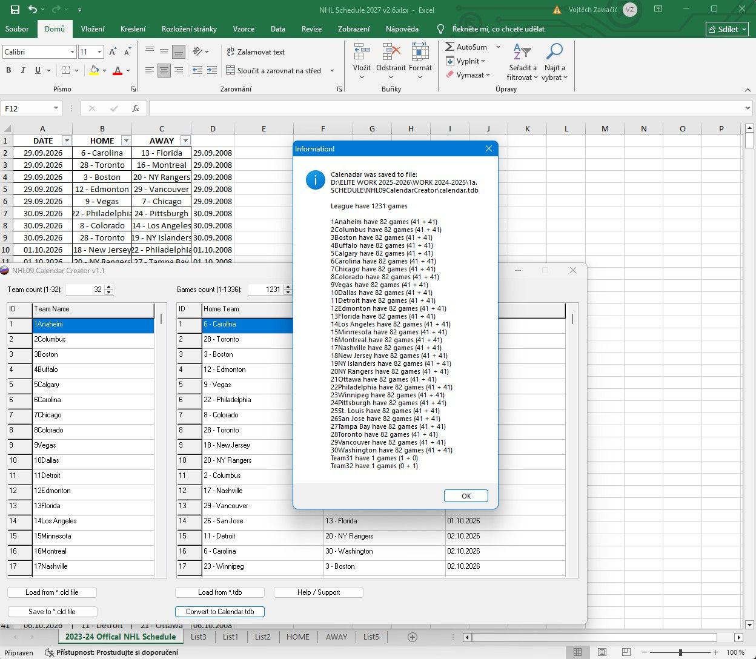The height and width of the screenshot is (659, 756).
Task: Open Najít a vybrat magnifier
Action: (554, 61)
